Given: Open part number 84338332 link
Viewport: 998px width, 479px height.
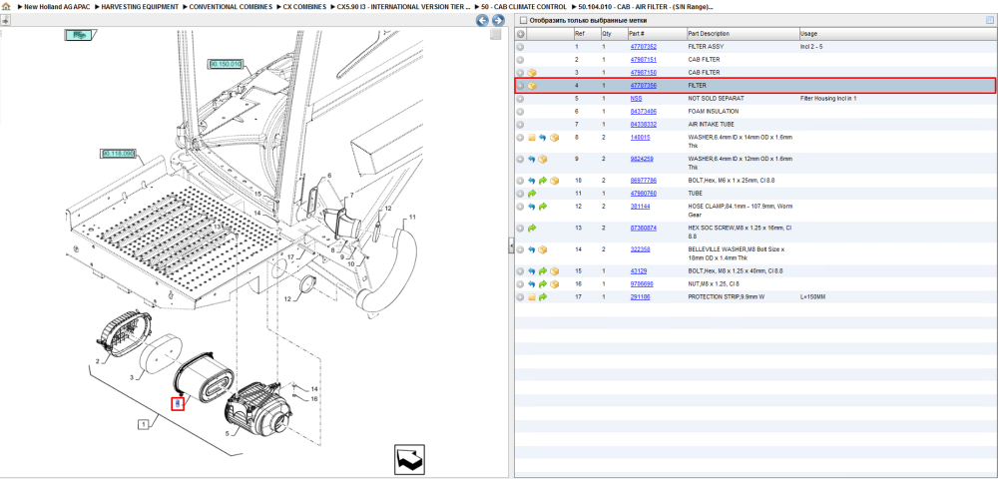Looking at the screenshot, I should point(643,124).
